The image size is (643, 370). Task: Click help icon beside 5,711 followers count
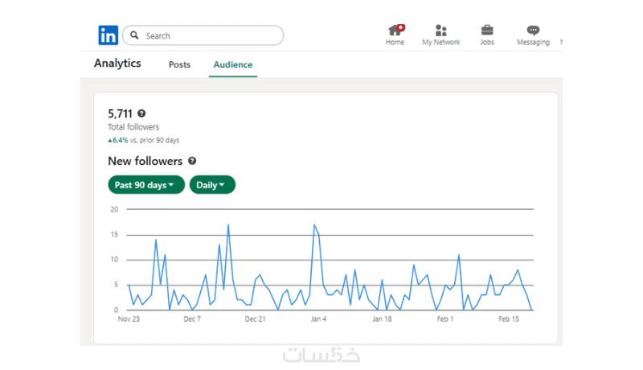tap(141, 114)
